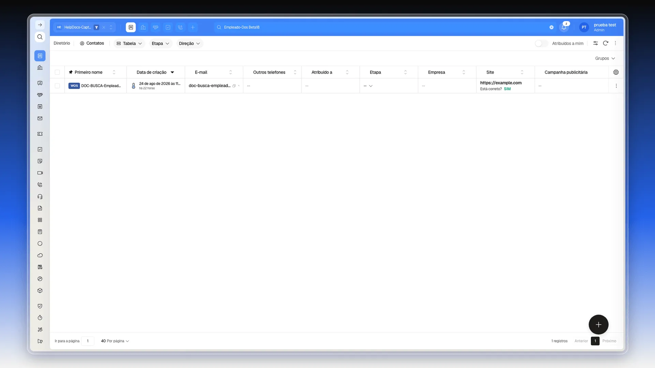Open the mail envelope icon in sidebar
The image size is (655, 368).
40,119
